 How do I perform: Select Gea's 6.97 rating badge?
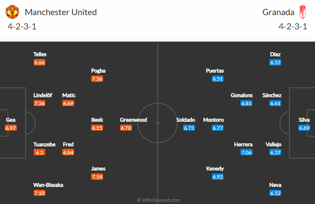(x=10, y=128)
